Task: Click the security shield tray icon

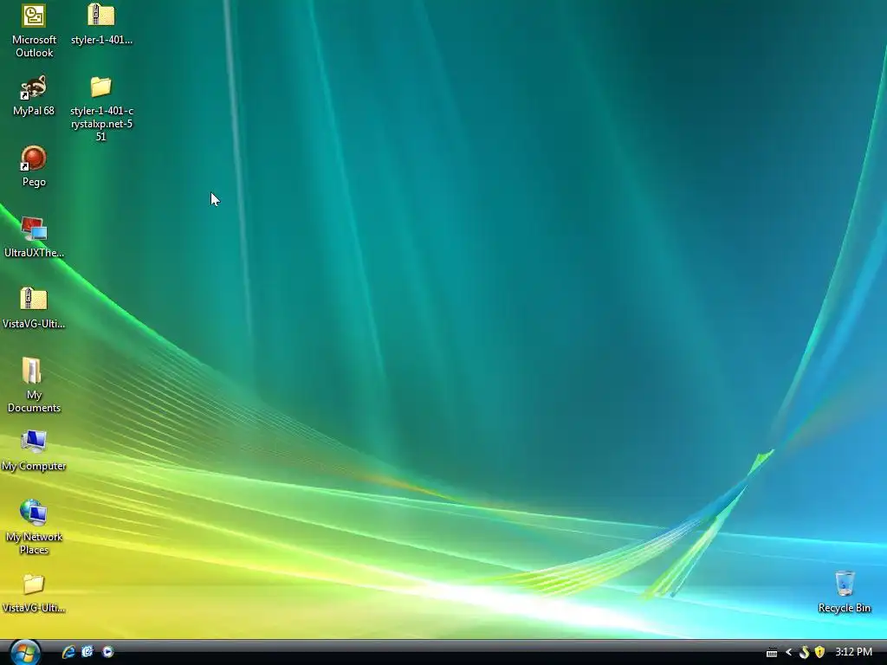Action: (819, 652)
